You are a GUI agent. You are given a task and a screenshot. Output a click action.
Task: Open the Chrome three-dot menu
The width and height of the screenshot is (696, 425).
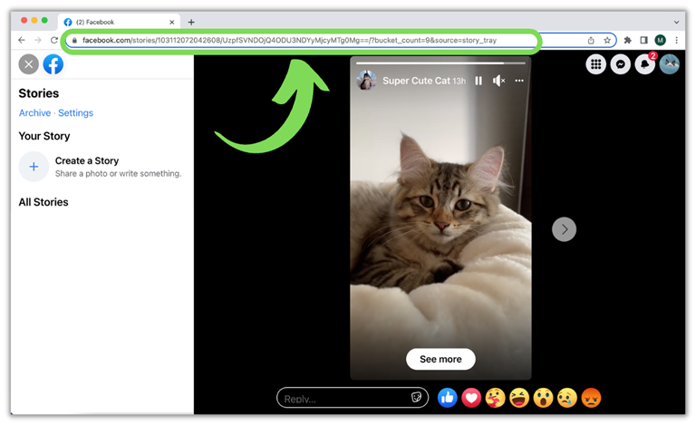(x=676, y=41)
